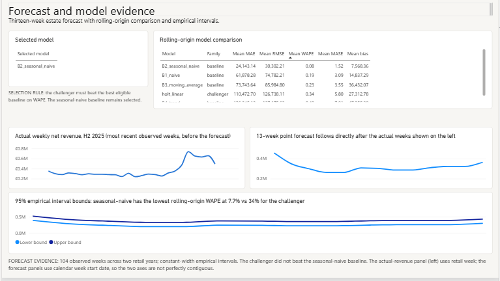
Task: Select the B3_moving_average model row
Action: click(265, 85)
